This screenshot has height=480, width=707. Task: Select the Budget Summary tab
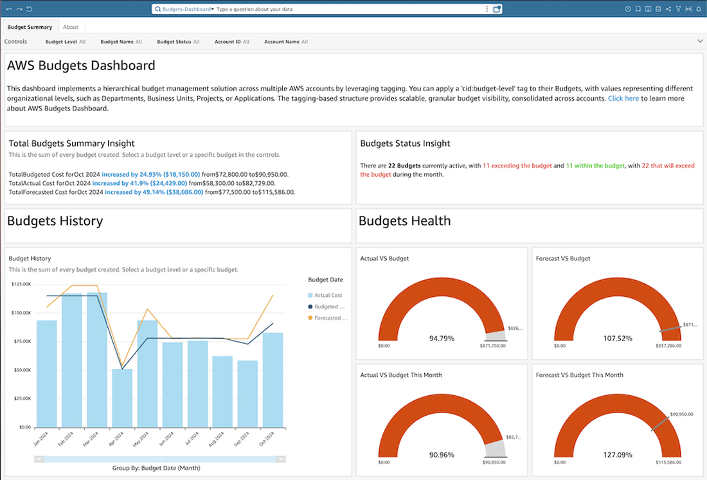(30, 26)
